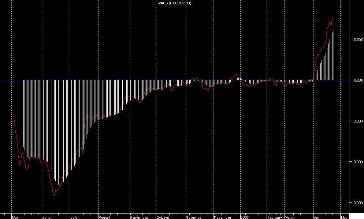
Task: Click the 0.000 label beside the blue zero line
Action: click(358, 80)
